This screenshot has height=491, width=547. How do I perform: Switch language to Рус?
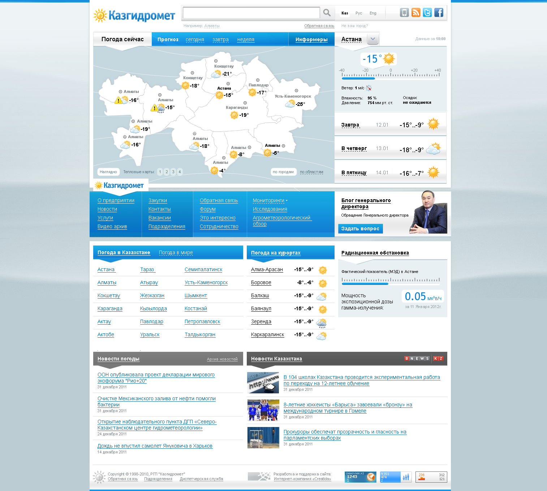[359, 13]
